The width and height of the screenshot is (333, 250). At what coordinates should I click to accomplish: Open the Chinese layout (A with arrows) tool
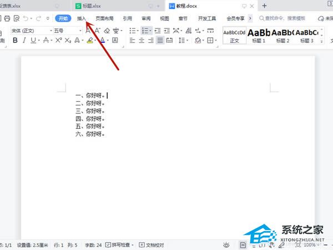click(176, 31)
